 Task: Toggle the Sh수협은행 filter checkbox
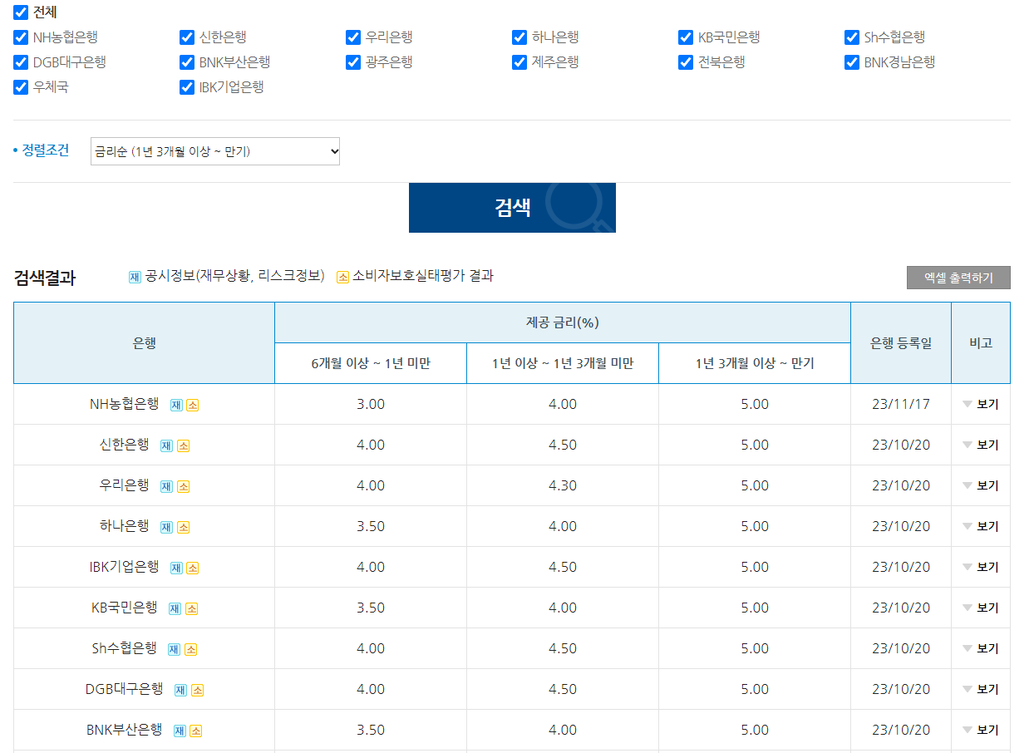coord(852,37)
